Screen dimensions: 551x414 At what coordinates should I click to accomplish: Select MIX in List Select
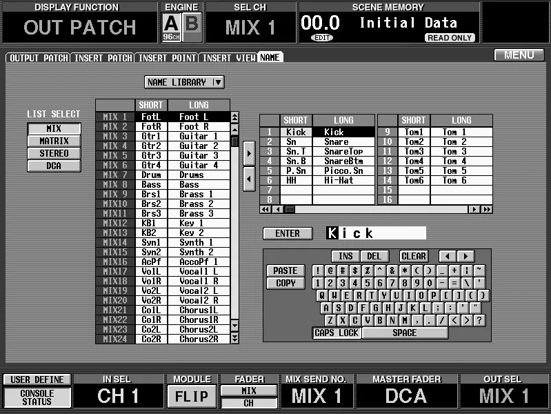click(x=54, y=128)
